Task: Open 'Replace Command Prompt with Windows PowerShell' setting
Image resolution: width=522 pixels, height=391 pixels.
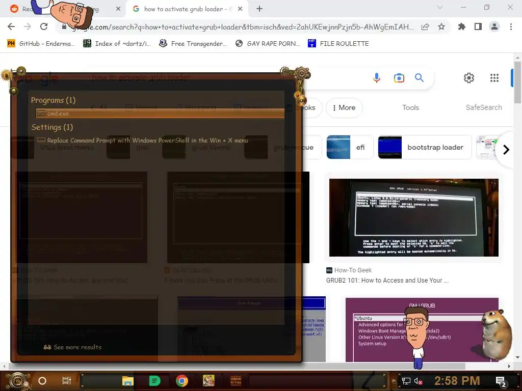Action: coord(143,141)
